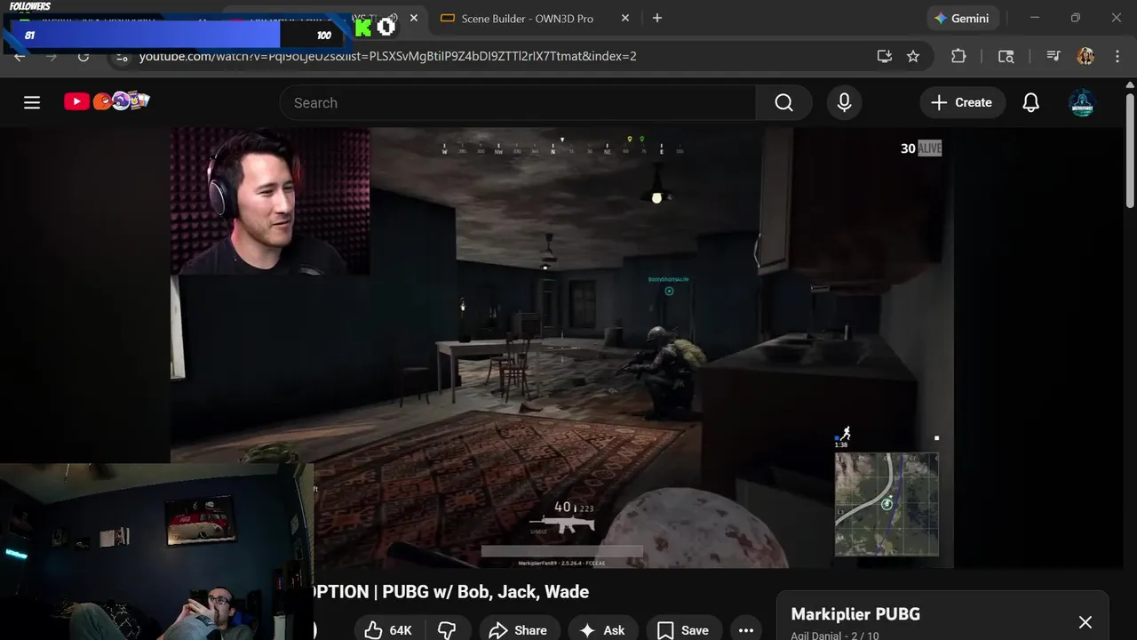1137x640 pixels.
Task: Open the YouTube account avatar menu
Action: pyautogui.click(x=1082, y=103)
